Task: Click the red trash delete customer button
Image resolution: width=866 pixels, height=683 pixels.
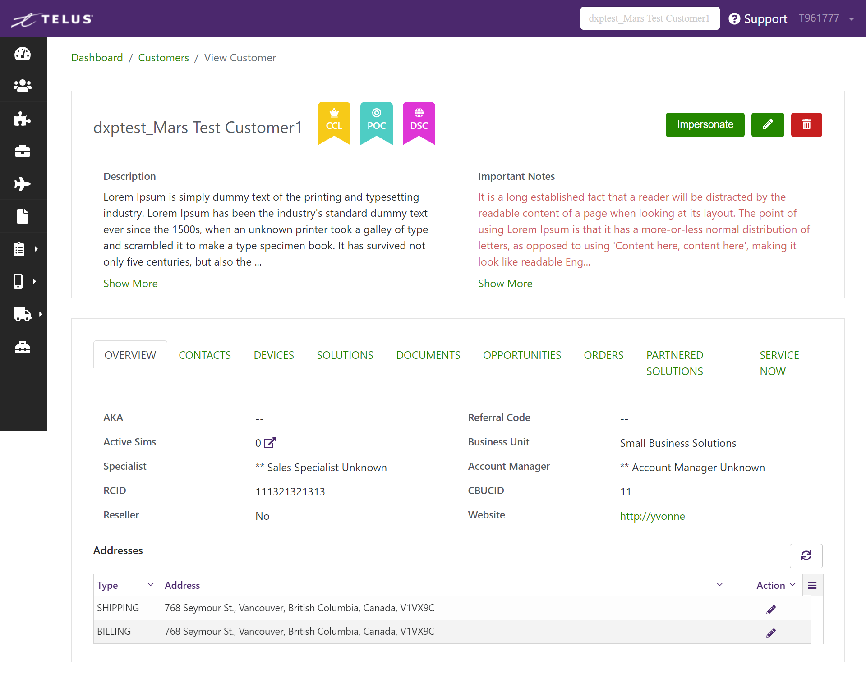Action: coord(806,124)
